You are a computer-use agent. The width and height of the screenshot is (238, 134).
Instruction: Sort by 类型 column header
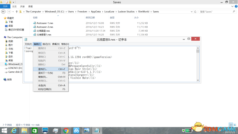[x=112, y=17]
